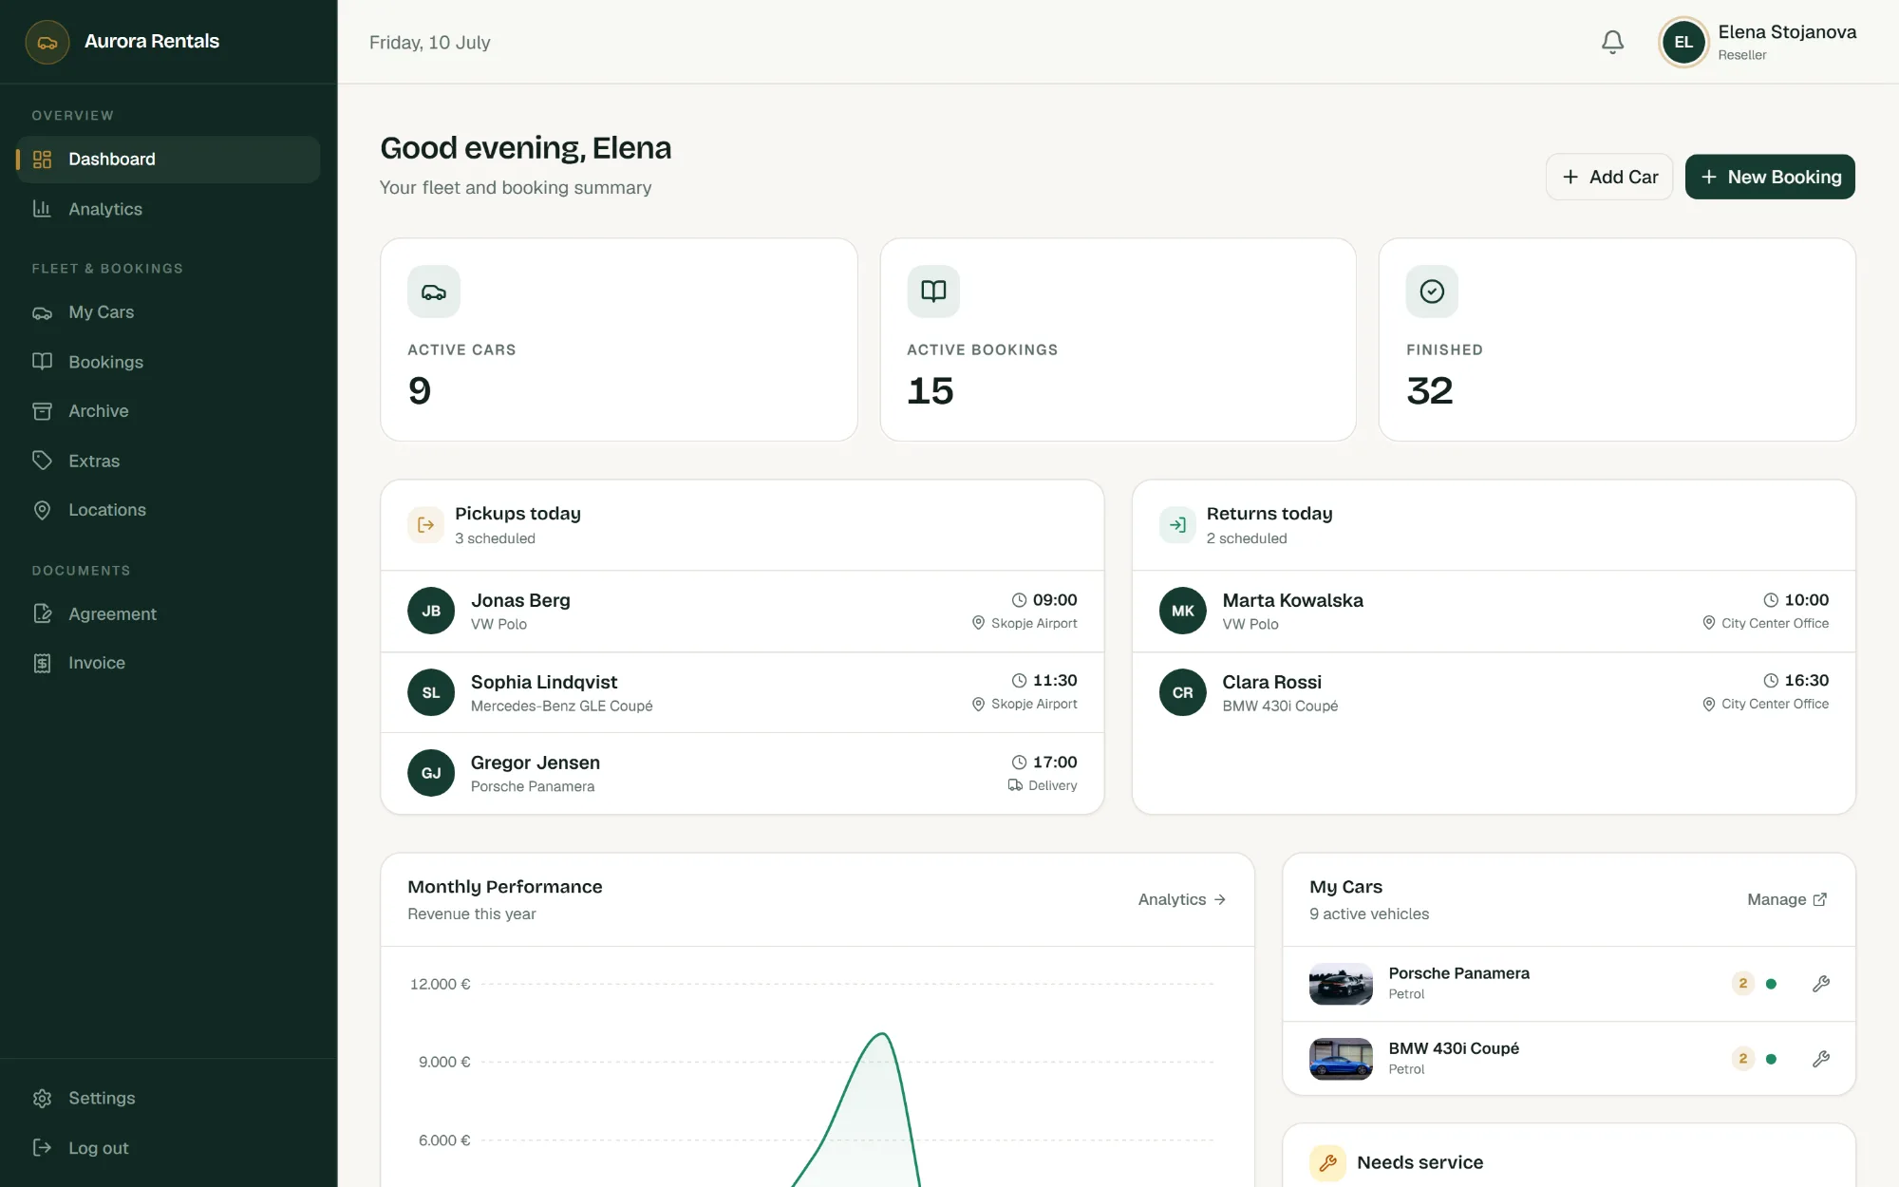The image size is (1899, 1187).
Task: Select the Jonas Berg pickup name
Action: [x=520, y=600]
